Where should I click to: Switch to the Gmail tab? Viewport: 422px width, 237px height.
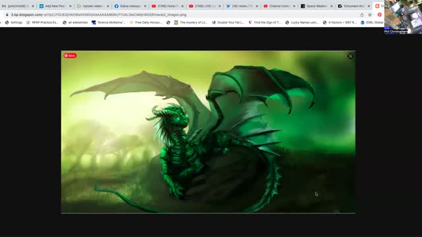17,6
